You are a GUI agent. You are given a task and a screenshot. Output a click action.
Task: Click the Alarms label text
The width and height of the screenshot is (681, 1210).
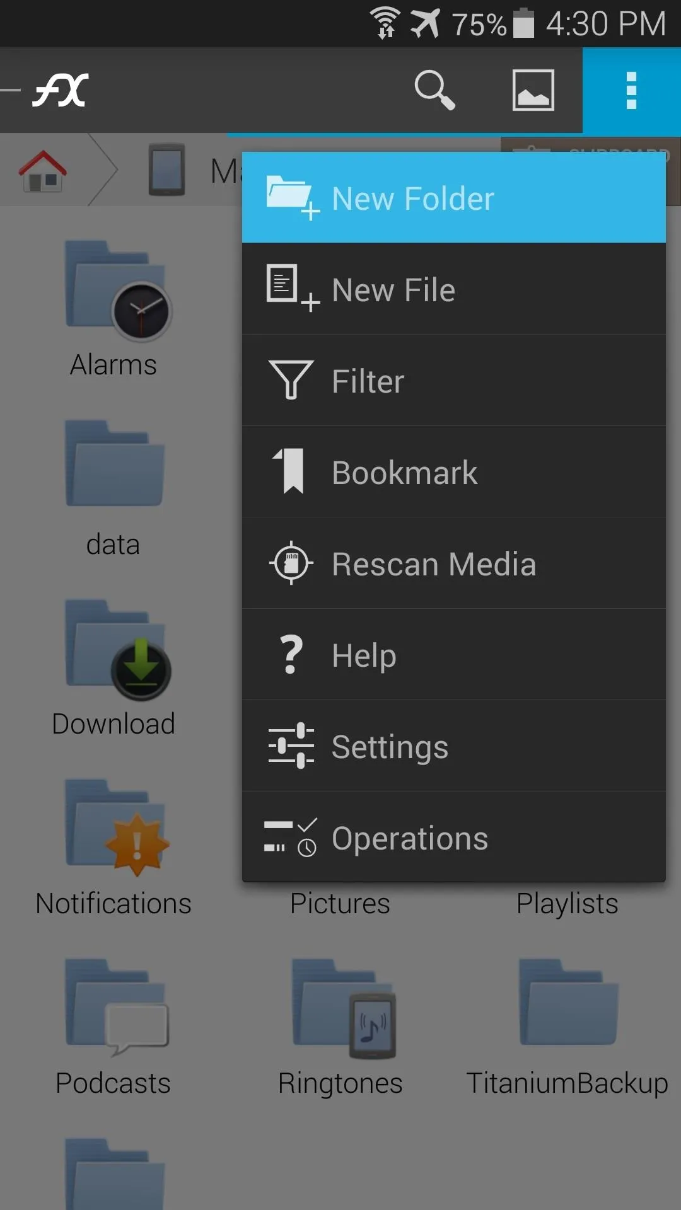[113, 365]
